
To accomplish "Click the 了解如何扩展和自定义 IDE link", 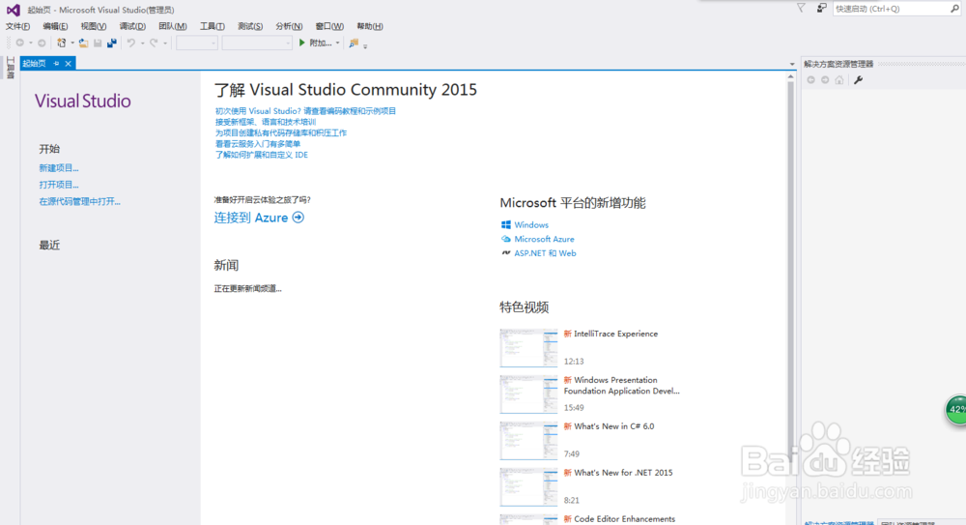I will tap(261, 155).
